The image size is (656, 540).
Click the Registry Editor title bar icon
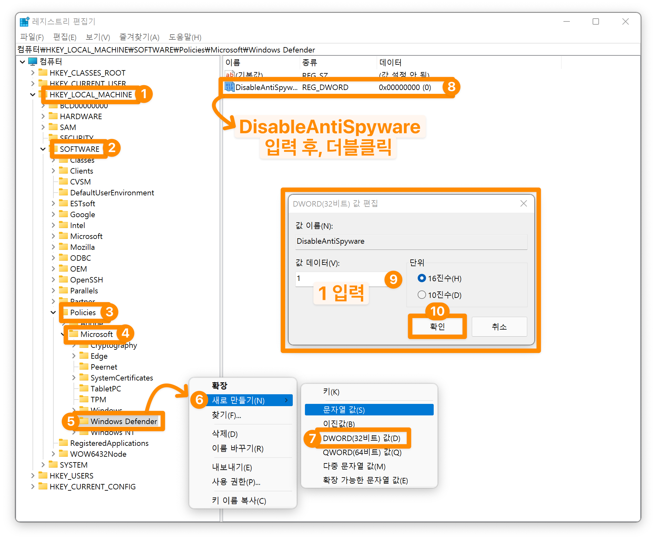click(x=24, y=22)
